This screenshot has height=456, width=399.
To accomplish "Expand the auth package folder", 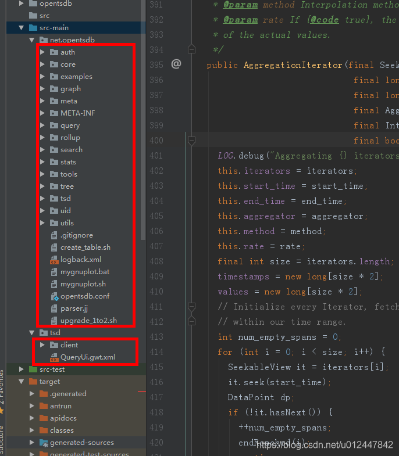I will click(x=42, y=52).
